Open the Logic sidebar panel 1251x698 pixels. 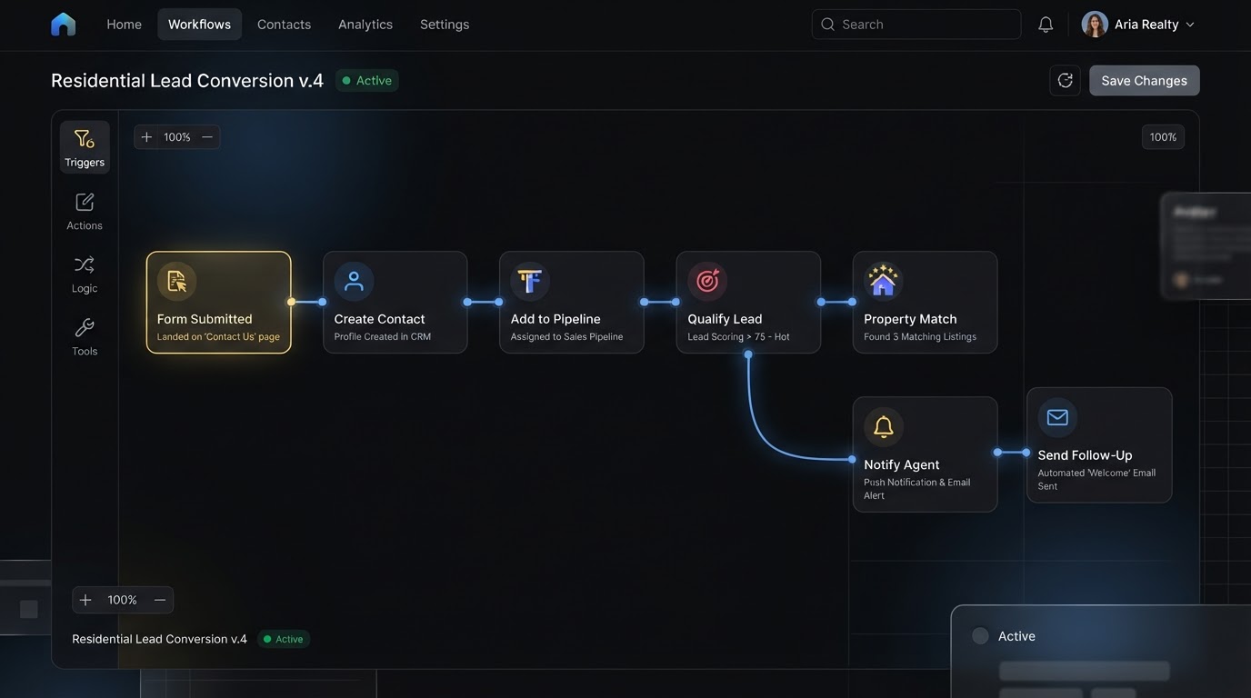(85, 274)
